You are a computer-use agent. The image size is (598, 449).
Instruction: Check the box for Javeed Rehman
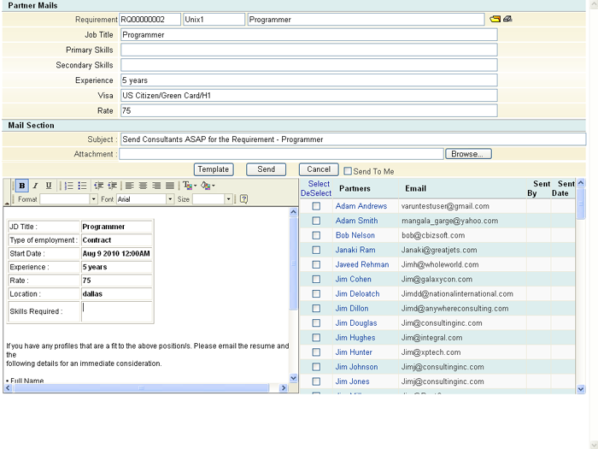316,264
